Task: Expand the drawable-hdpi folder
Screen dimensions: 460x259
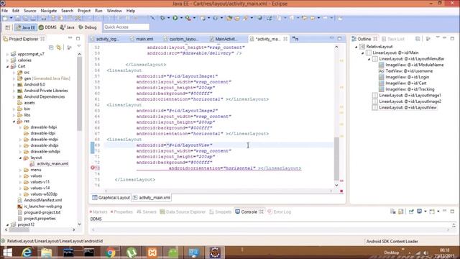Action: 20,127
